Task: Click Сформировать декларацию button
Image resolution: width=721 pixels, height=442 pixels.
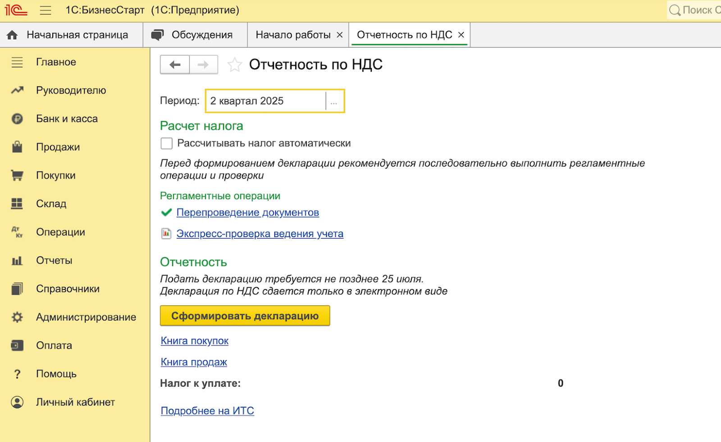Action: coord(245,316)
